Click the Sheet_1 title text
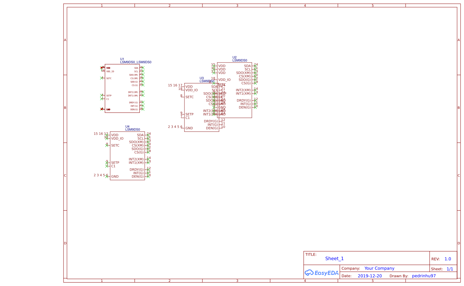The image size is (464, 286). click(334, 259)
